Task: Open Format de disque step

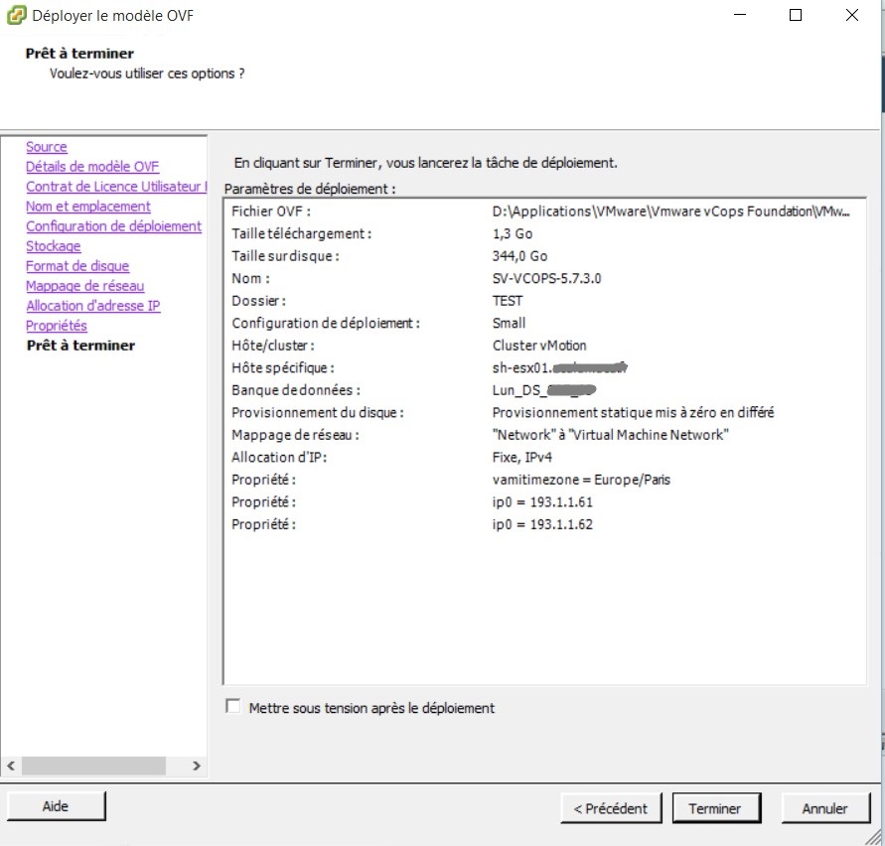Action: (77, 266)
